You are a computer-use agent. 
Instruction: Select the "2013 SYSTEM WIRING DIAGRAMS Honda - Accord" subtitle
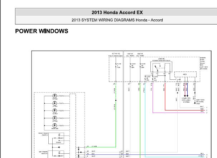point(117,20)
